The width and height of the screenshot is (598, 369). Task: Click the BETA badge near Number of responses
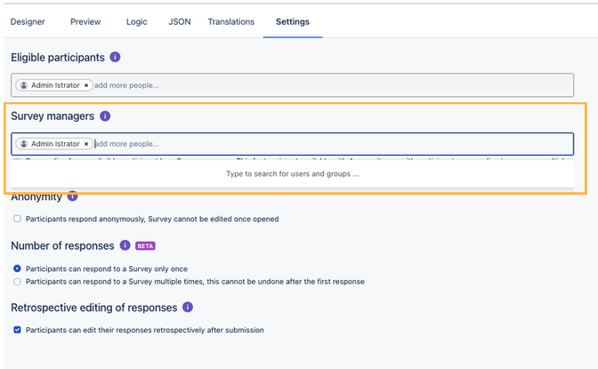click(x=145, y=246)
